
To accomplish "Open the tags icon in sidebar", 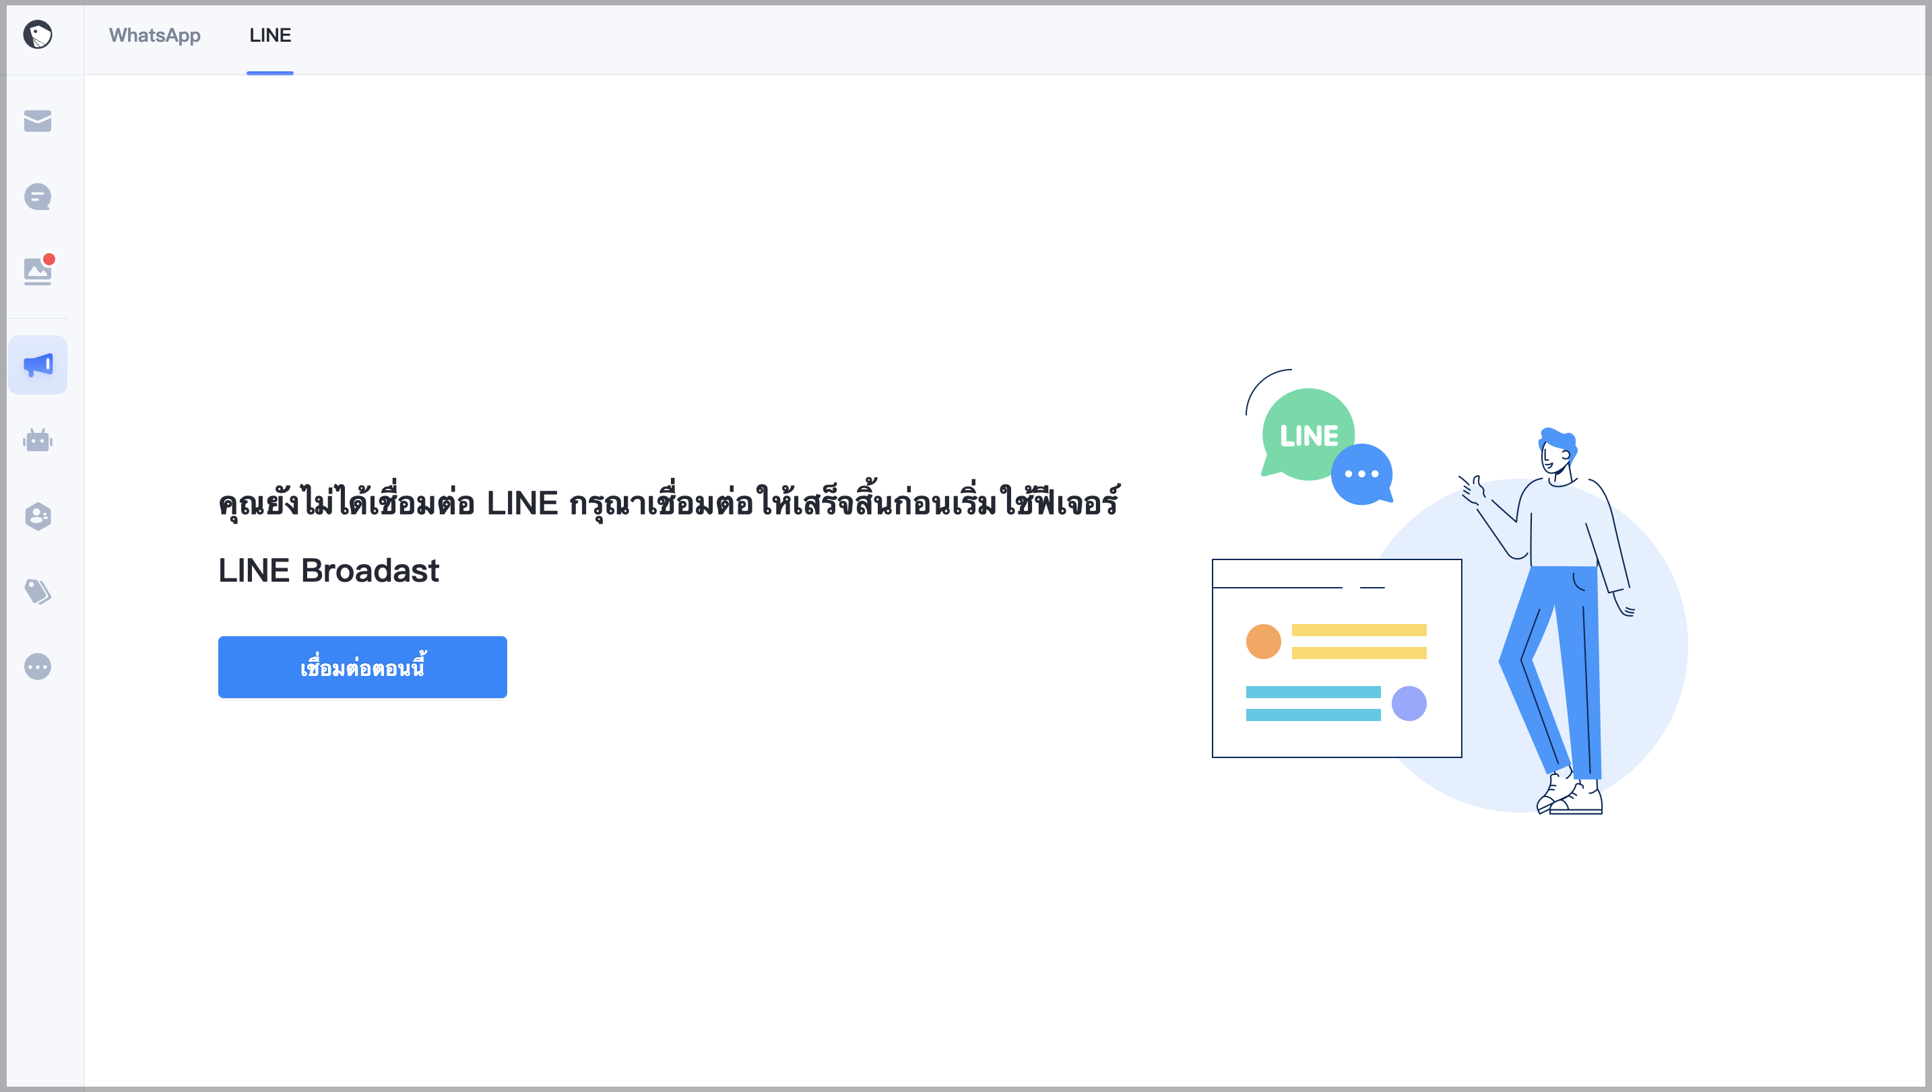I will pyautogui.click(x=38, y=592).
